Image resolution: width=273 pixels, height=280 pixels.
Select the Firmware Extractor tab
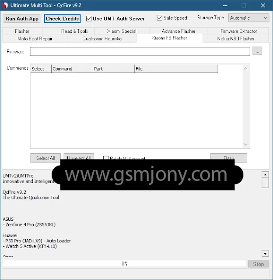click(238, 31)
